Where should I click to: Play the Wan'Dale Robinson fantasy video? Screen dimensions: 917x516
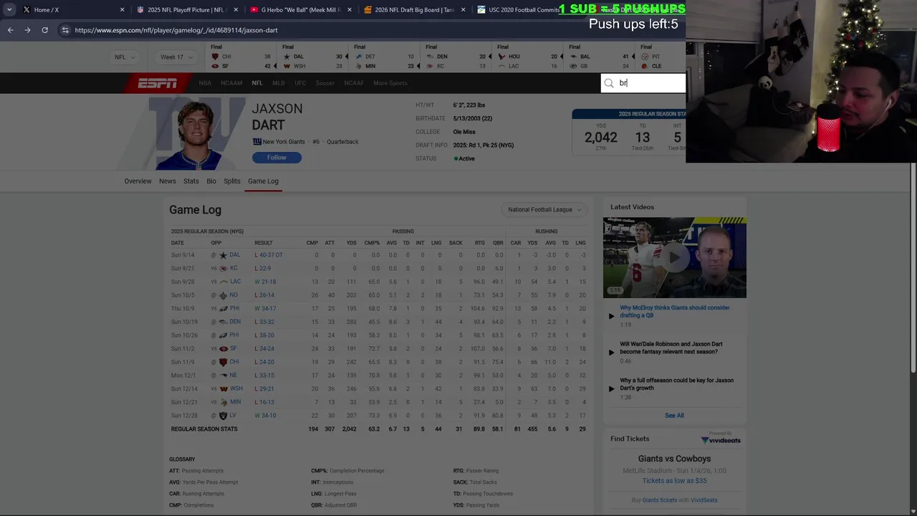[611, 352]
